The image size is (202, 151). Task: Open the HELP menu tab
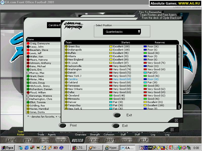(143, 140)
